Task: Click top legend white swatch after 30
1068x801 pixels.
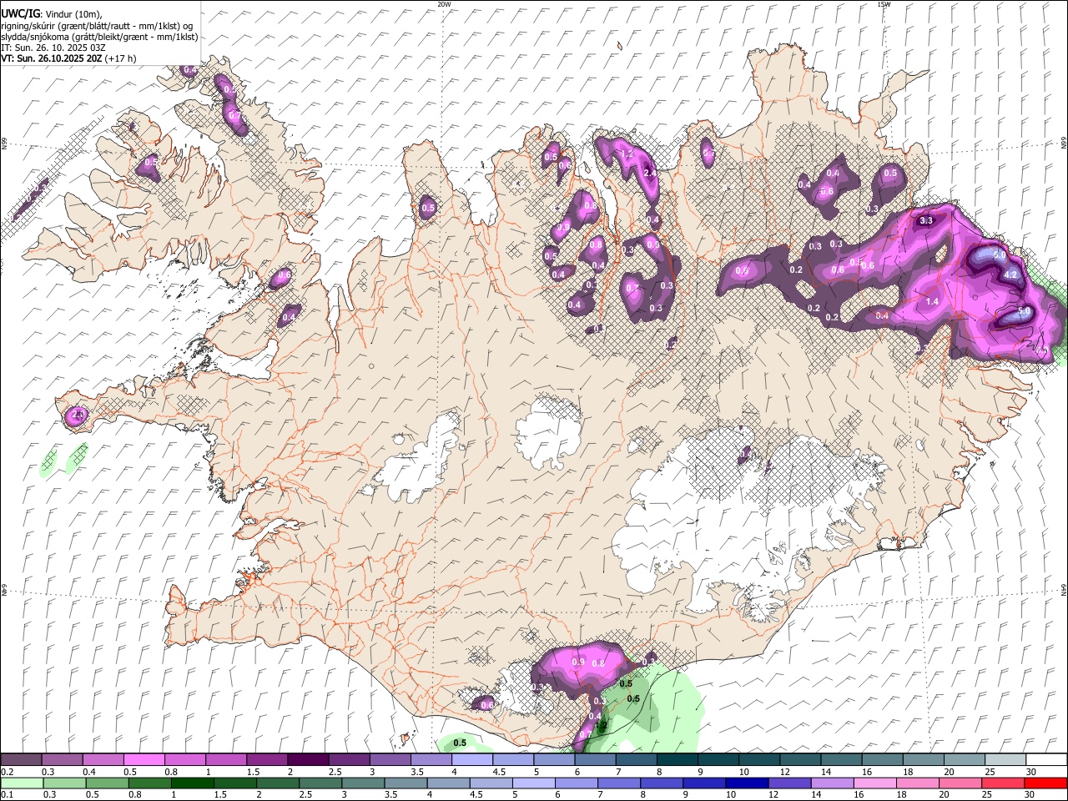Action: (1047, 759)
